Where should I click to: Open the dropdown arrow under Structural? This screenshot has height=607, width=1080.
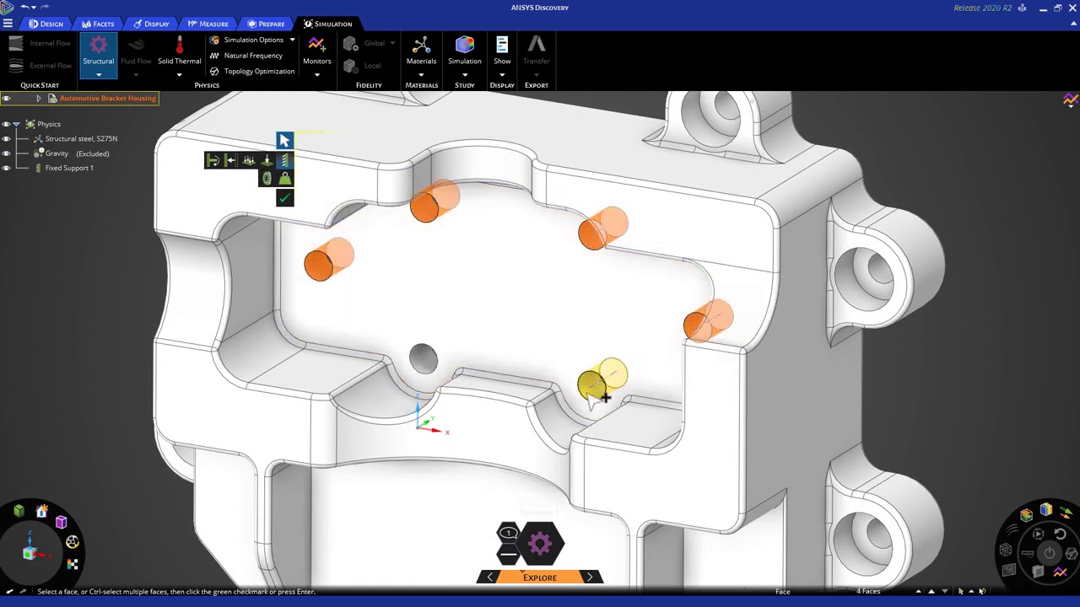tap(98, 75)
